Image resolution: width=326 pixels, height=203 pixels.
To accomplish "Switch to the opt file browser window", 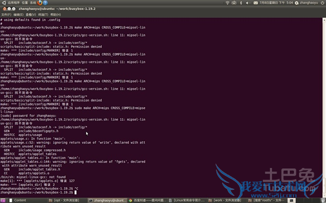I will [67, 200].
